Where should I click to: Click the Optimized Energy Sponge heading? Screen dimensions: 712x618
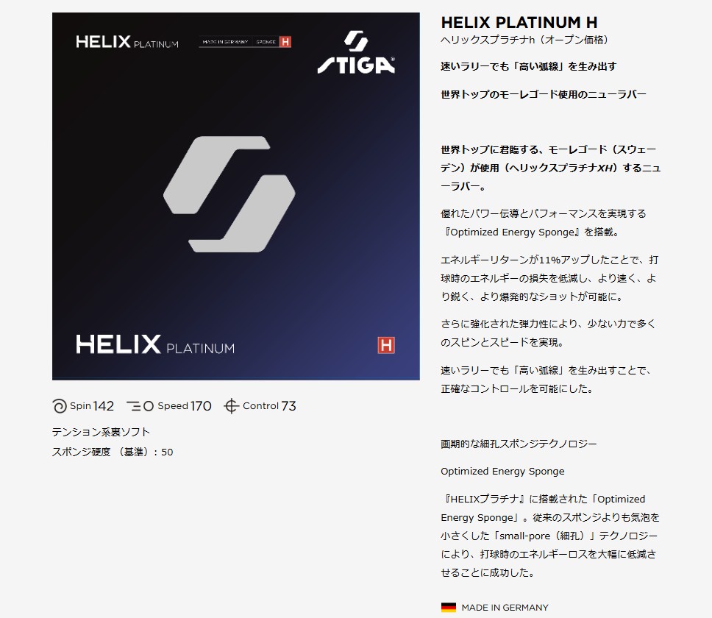[502, 472]
